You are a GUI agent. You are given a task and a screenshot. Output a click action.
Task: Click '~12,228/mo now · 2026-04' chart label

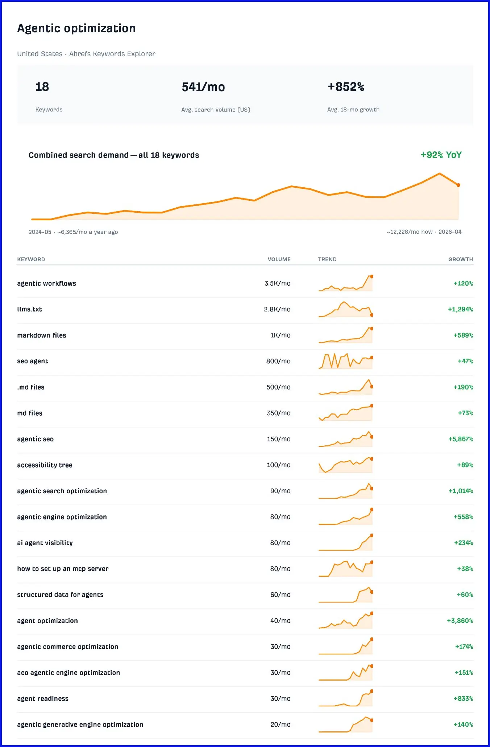click(424, 232)
